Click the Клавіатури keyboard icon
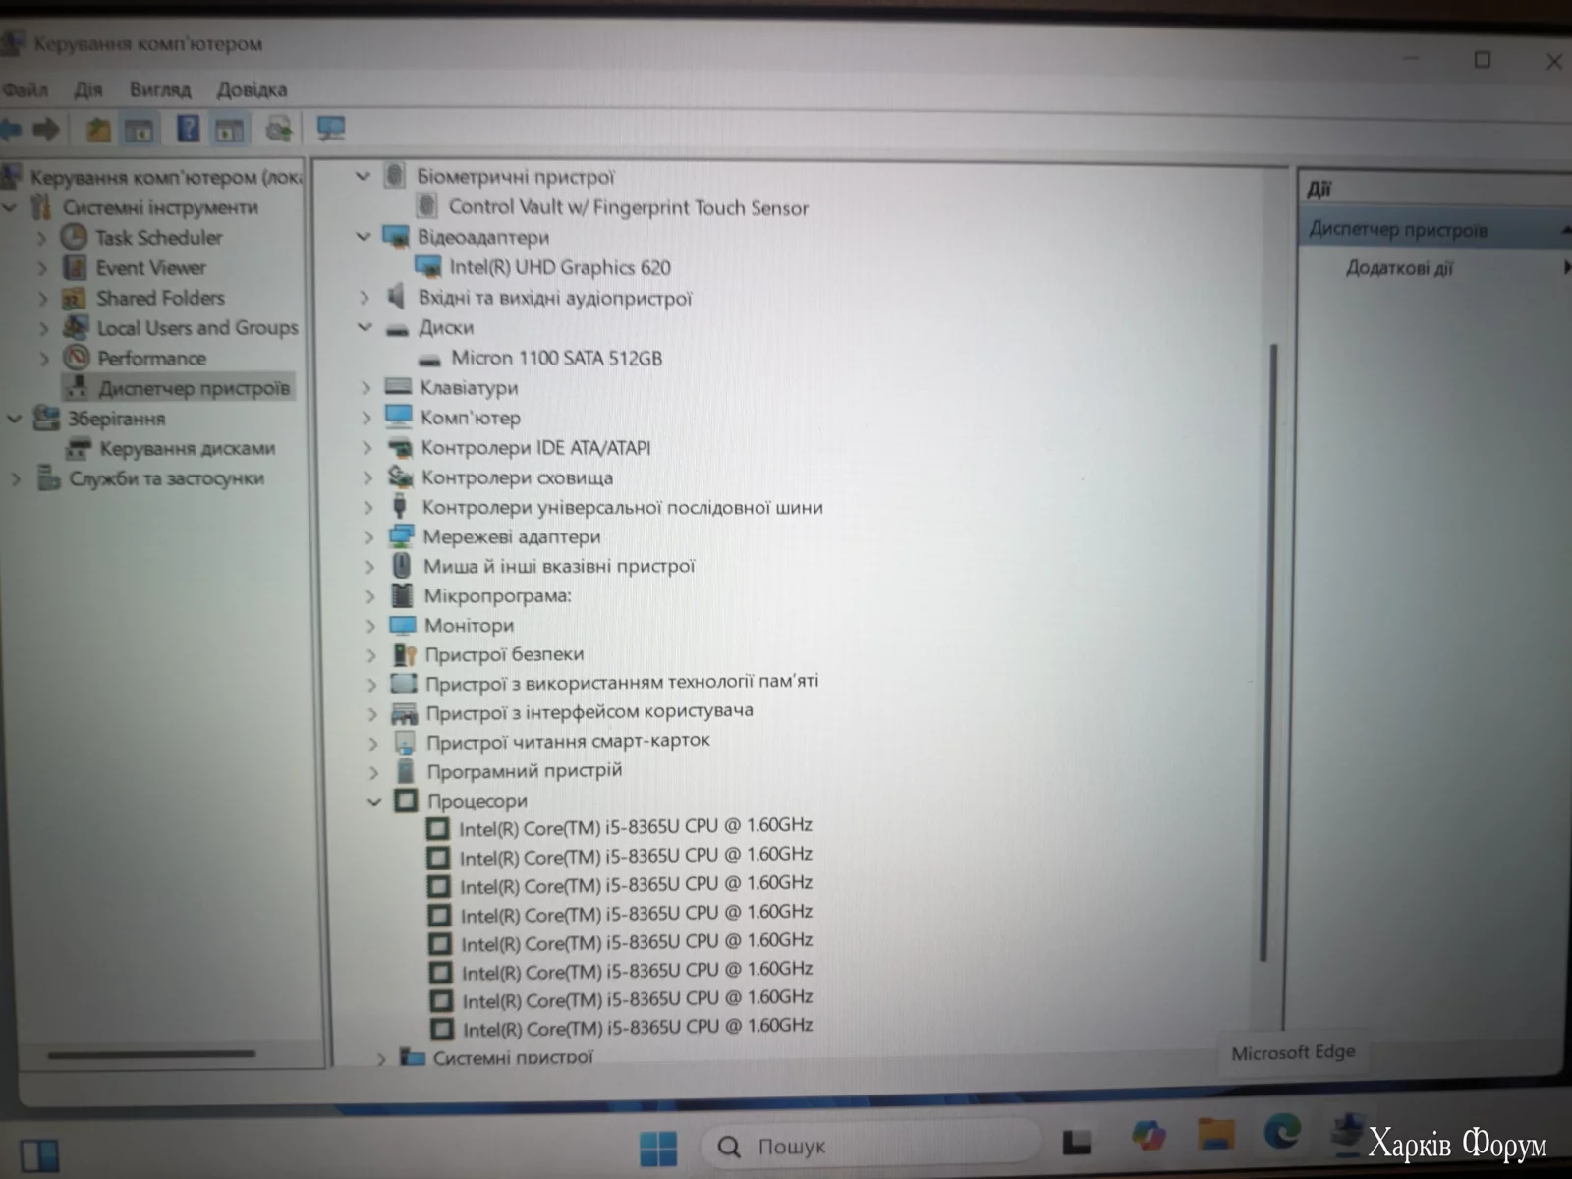Image resolution: width=1572 pixels, height=1179 pixels. pos(398,387)
